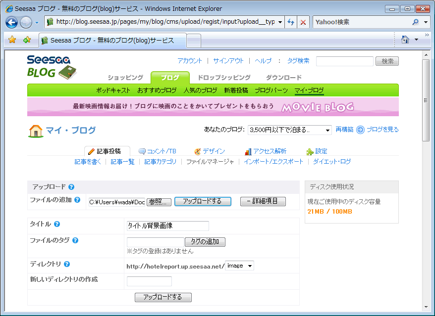Click help icon beside ディレクトリ label
The height and width of the screenshot is (316, 435).
click(x=67, y=264)
